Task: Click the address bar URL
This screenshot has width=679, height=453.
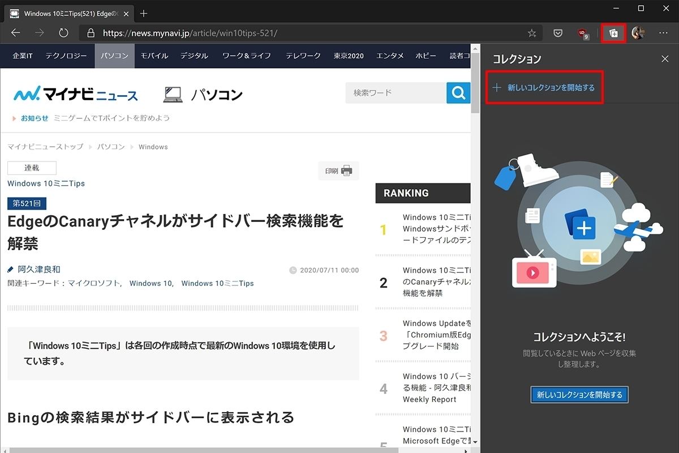Action: [190, 33]
